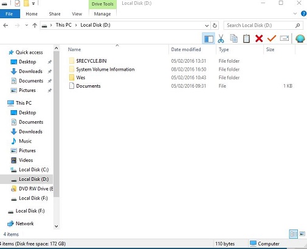Expand the address bar history dropdown

[207, 26]
